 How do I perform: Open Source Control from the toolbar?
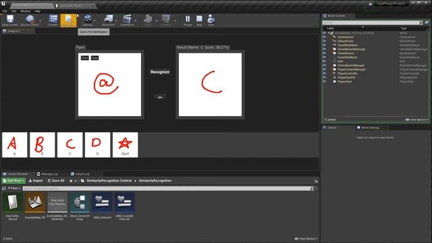(x=30, y=20)
